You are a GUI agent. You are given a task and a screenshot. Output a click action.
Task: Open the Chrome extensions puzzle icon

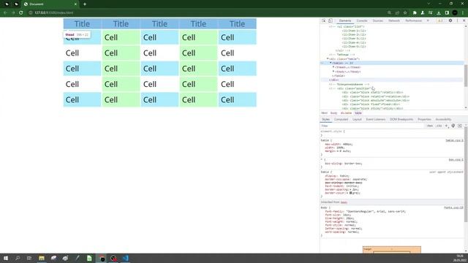[x=415, y=13]
